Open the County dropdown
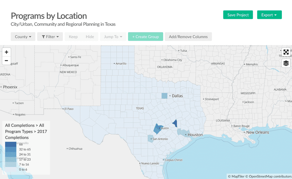 coord(23,37)
